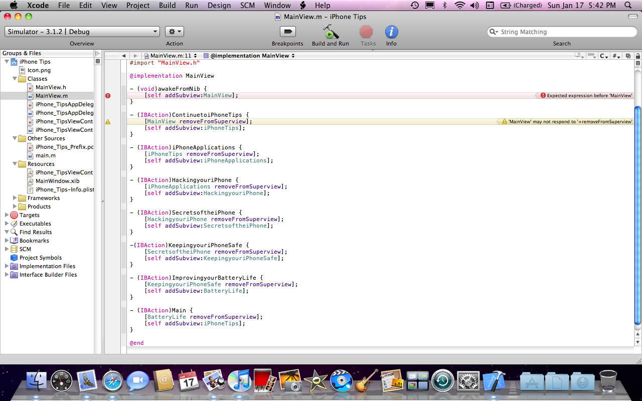Image resolution: width=642 pixels, height=401 pixels.
Task: Click the String Matching search field
Action: coord(562,32)
